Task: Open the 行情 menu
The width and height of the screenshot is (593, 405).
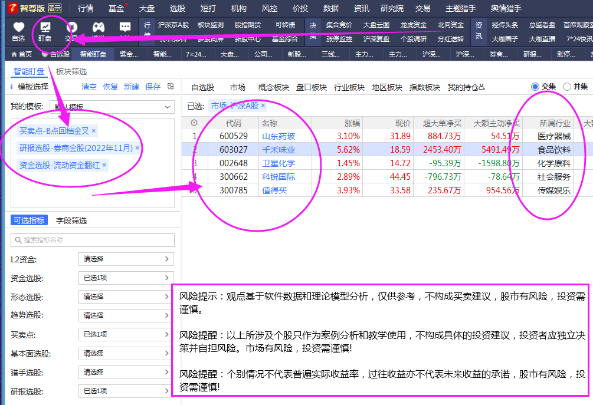Action: [86, 8]
